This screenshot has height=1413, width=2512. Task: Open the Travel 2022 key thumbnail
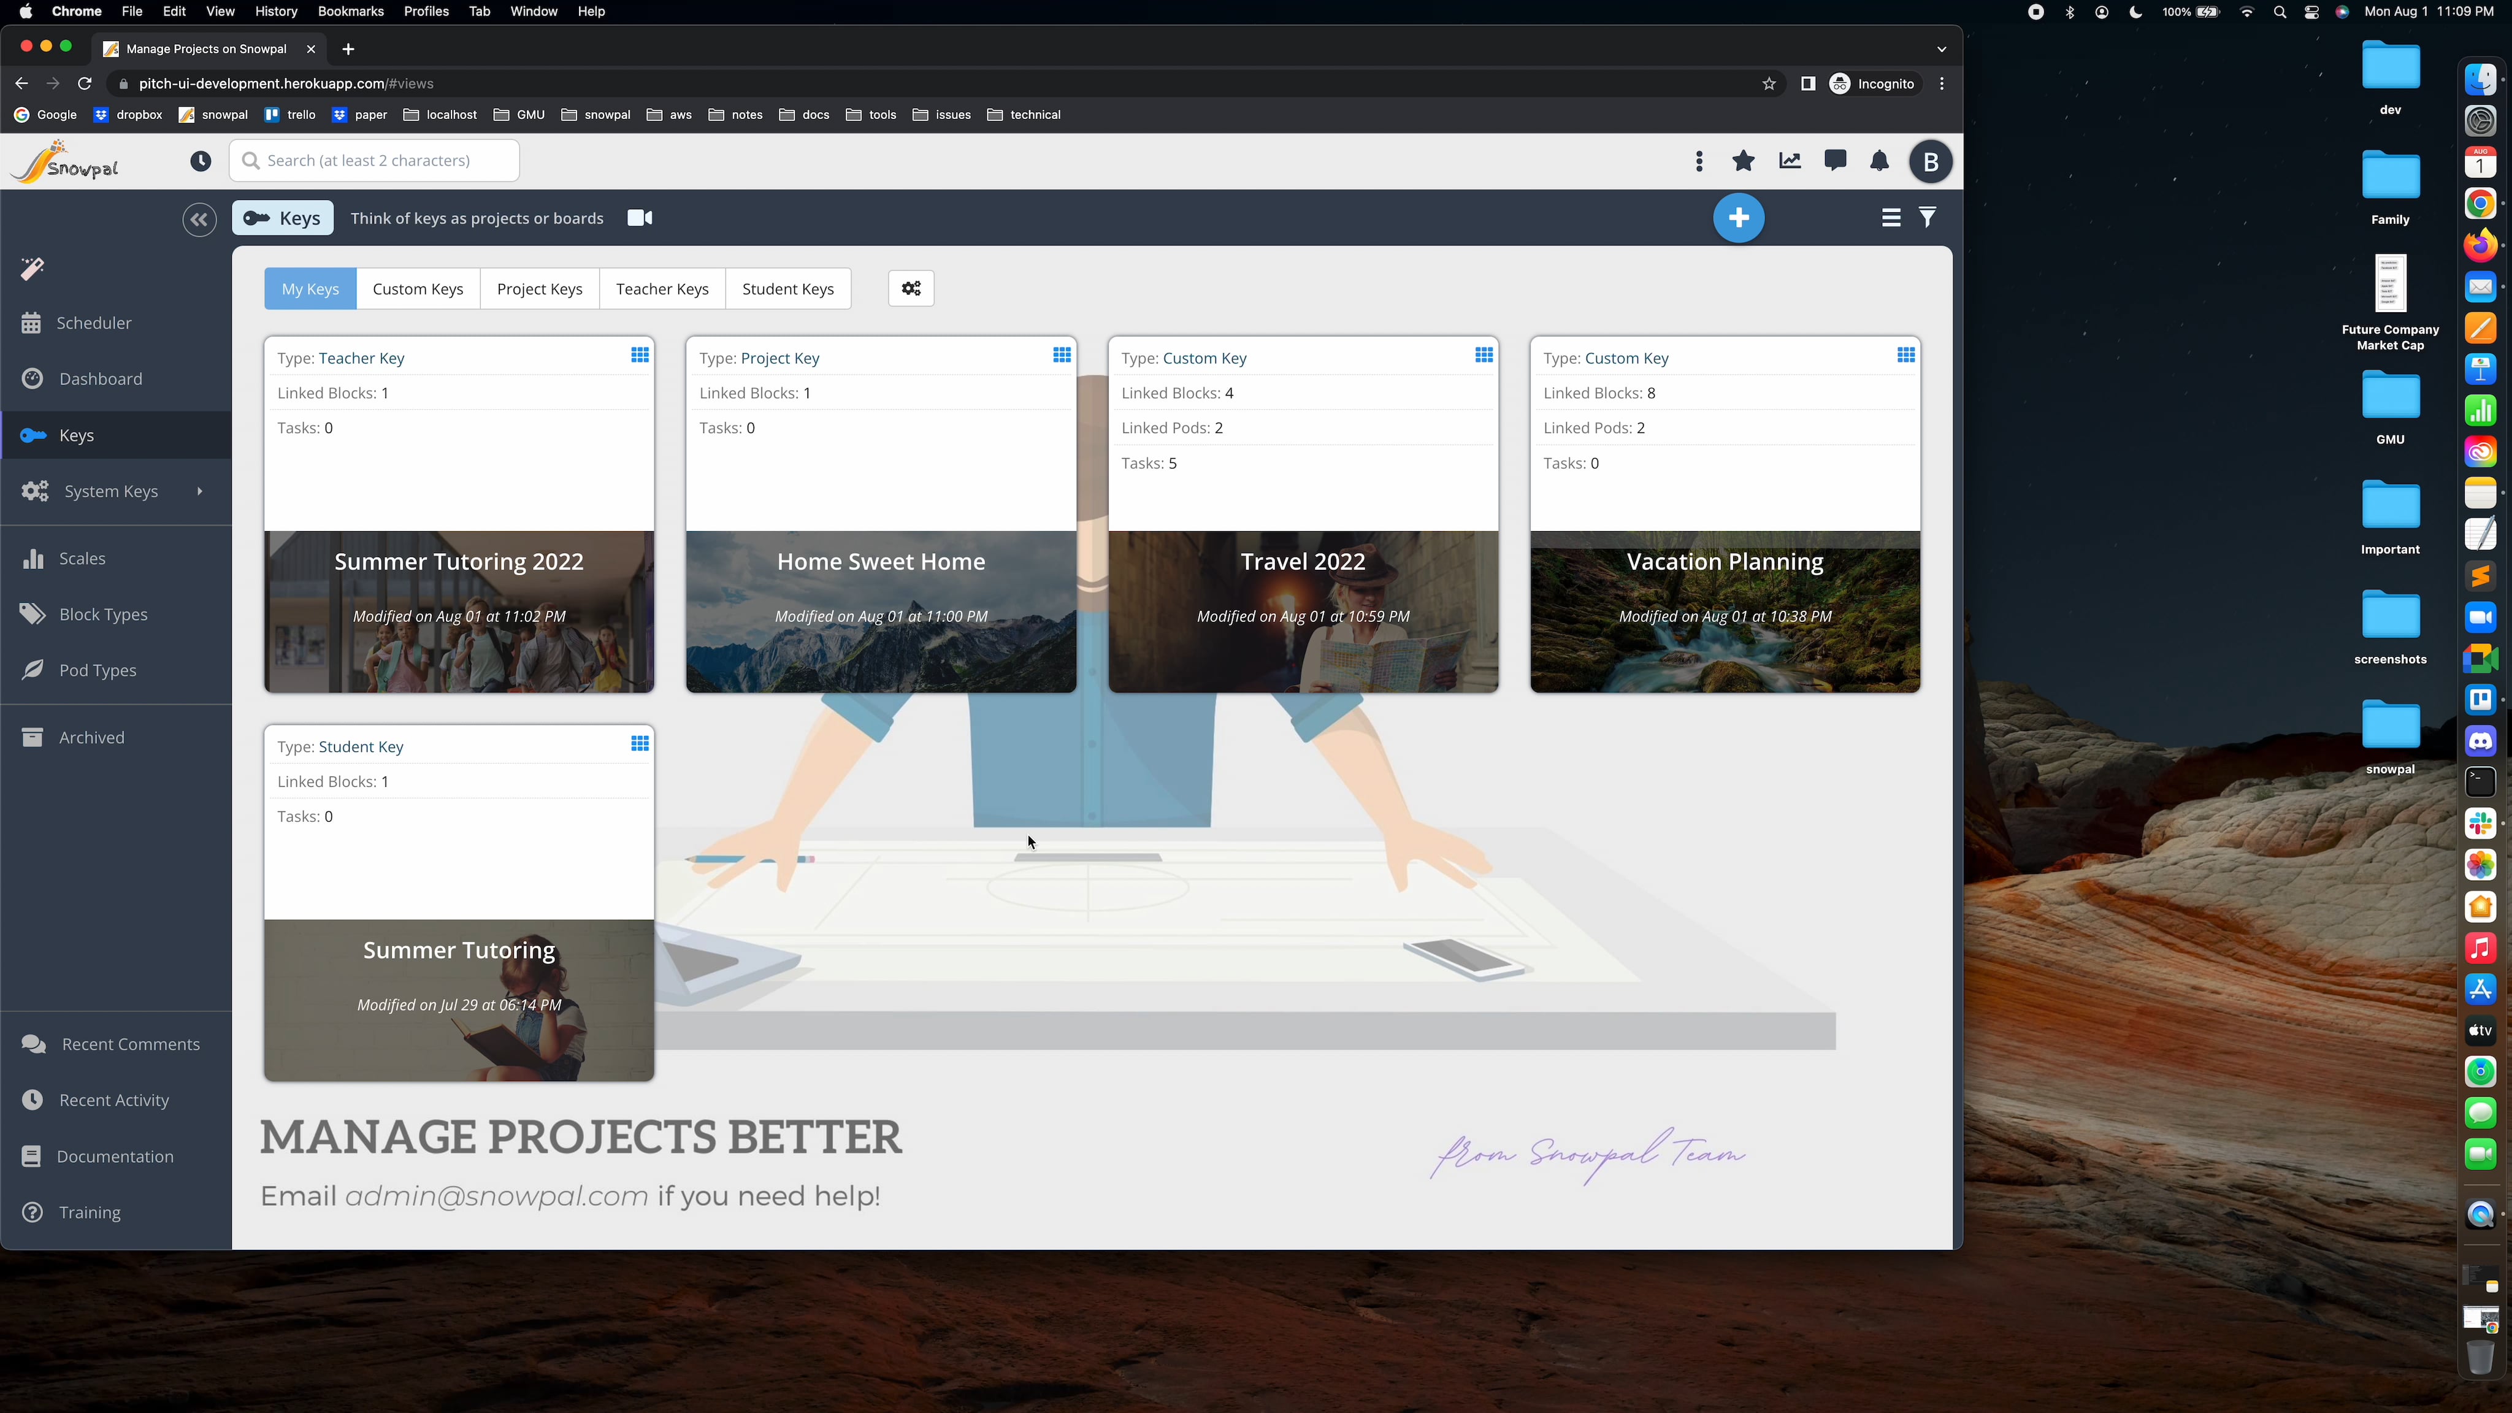tap(1304, 611)
